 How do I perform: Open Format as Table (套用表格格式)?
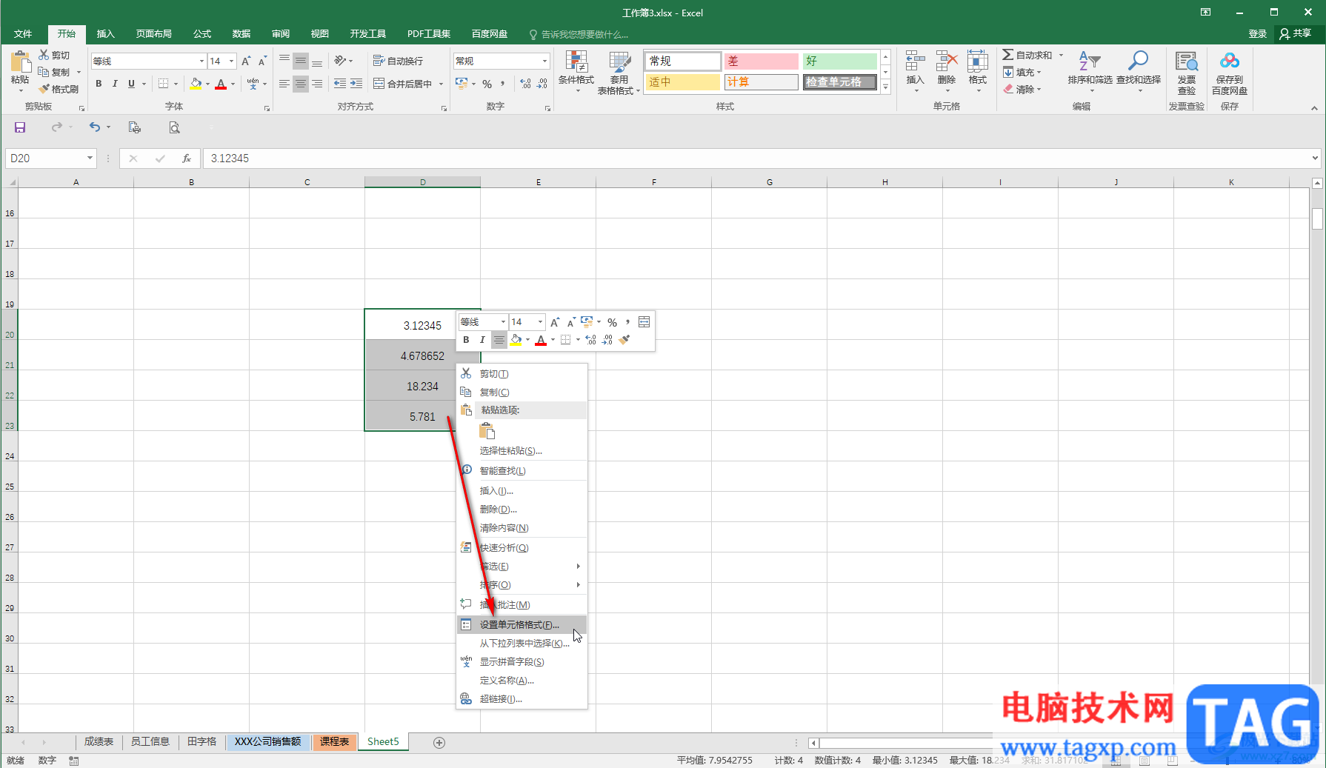tap(619, 72)
